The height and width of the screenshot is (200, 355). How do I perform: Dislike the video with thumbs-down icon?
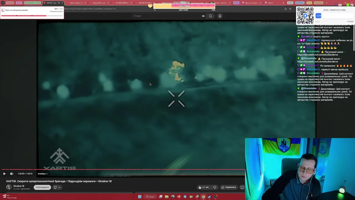[215, 187]
